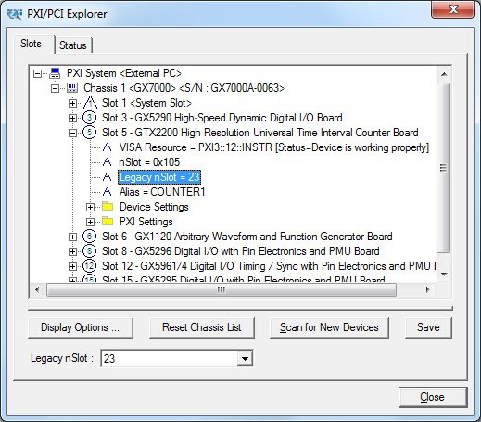The height and width of the screenshot is (422, 481).
Task: Open Display Options dialog
Action: [x=81, y=327]
